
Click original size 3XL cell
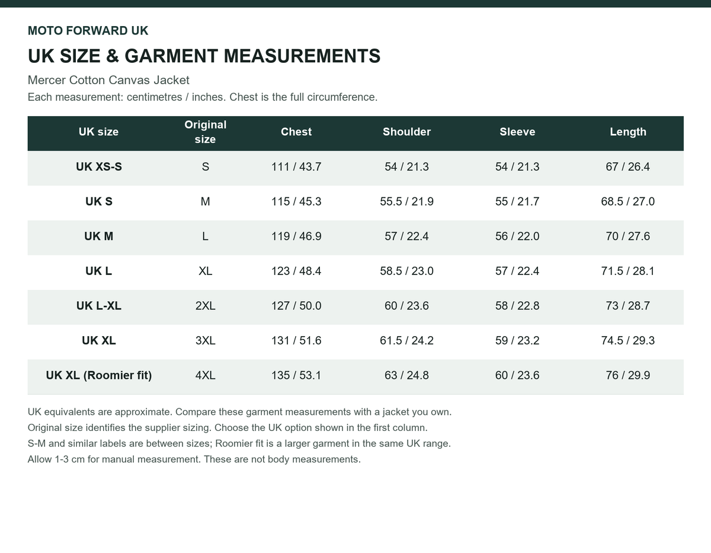coord(205,340)
